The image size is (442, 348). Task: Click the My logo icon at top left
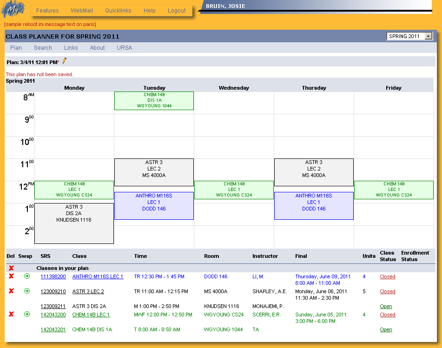pos(13,10)
